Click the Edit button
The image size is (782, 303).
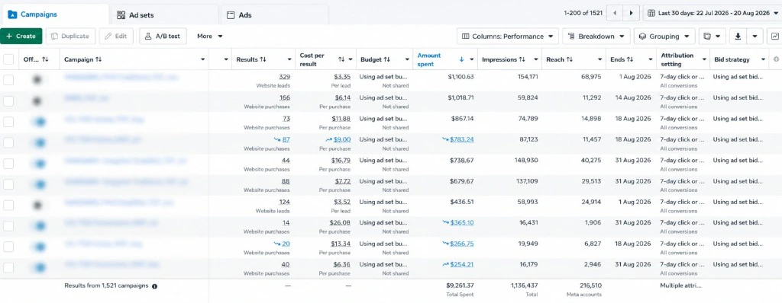click(116, 37)
